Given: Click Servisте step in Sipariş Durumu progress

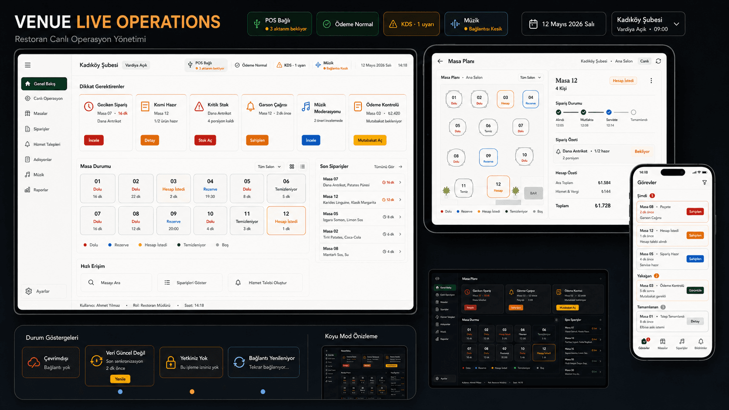Looking at the screenshot, I should point(609,112).
